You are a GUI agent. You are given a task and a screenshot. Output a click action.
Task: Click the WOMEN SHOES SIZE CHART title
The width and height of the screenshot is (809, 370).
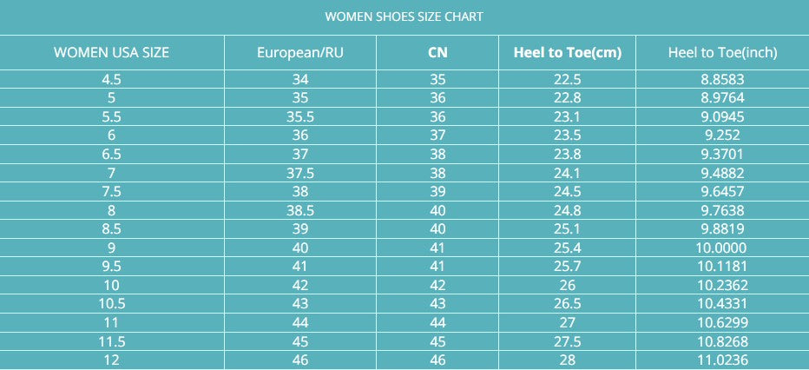pyautogui.click(x=404, y=17)
